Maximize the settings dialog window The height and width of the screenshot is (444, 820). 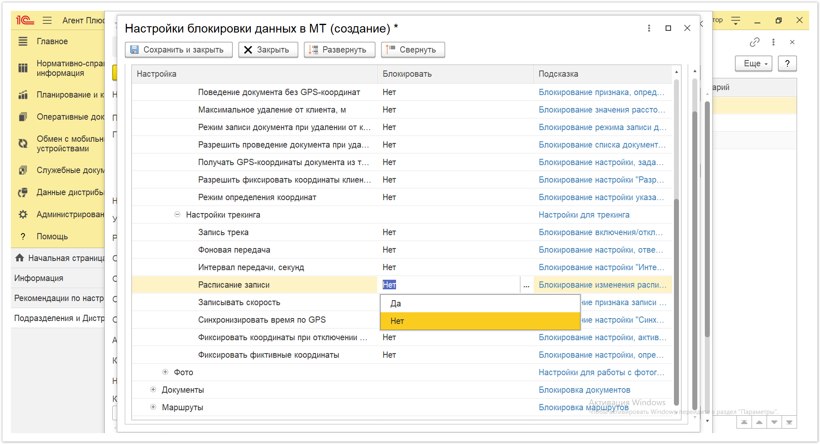click(x=668, y=28)
